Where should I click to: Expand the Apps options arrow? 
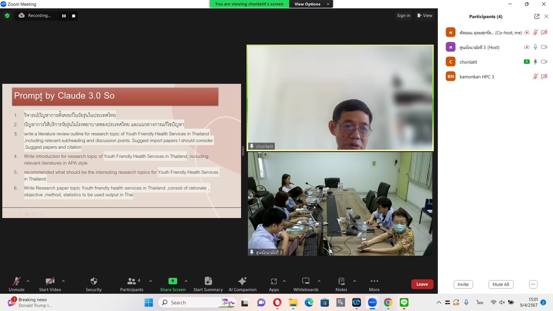tap(284, 281)
